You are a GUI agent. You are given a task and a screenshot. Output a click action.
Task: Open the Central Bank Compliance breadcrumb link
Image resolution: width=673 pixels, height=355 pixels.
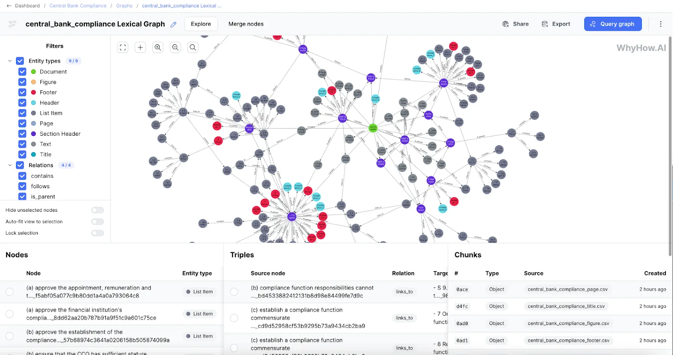click(78, 6)
